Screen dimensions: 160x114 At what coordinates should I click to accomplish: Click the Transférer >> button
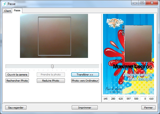click(85, 75)
